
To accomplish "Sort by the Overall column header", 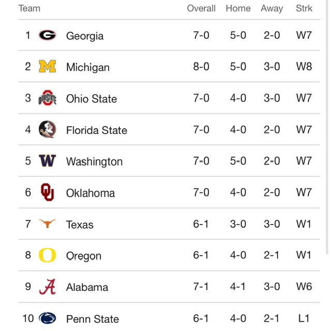I will (201, 8).
